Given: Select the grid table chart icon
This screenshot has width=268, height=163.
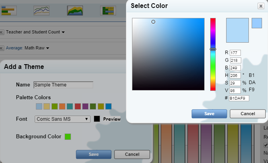Looking at the screenshot, I should coord(108,10).
